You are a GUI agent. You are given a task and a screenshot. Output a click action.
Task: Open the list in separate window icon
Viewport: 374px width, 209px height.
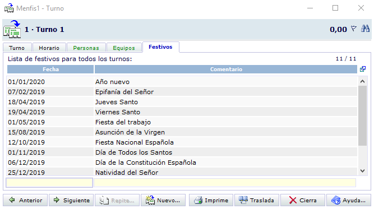coord(363,69)
